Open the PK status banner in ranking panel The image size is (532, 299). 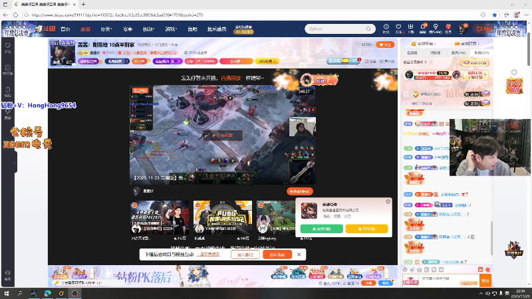[446, 74]
